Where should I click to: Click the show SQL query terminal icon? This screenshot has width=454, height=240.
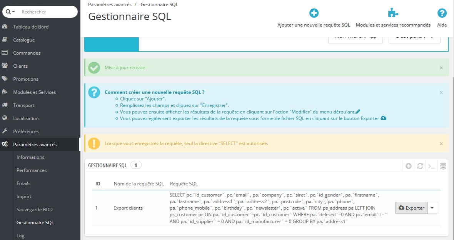pyautogui.click(x=432, y=166)
